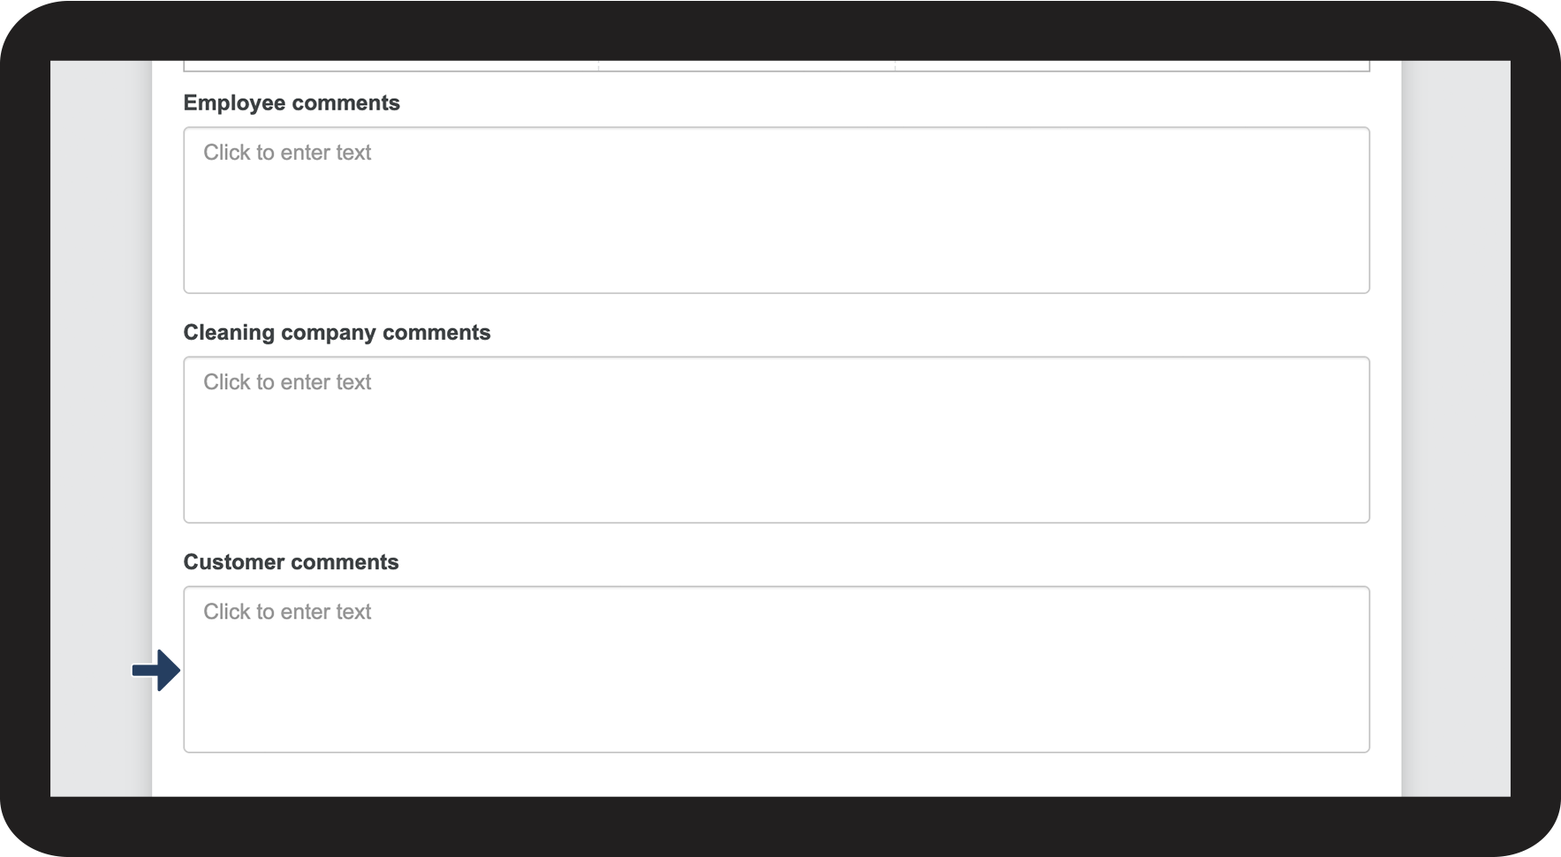The image size is (1561, 857).
Task: Click into the Customer comments text area
Action: (x=776, y=669)
